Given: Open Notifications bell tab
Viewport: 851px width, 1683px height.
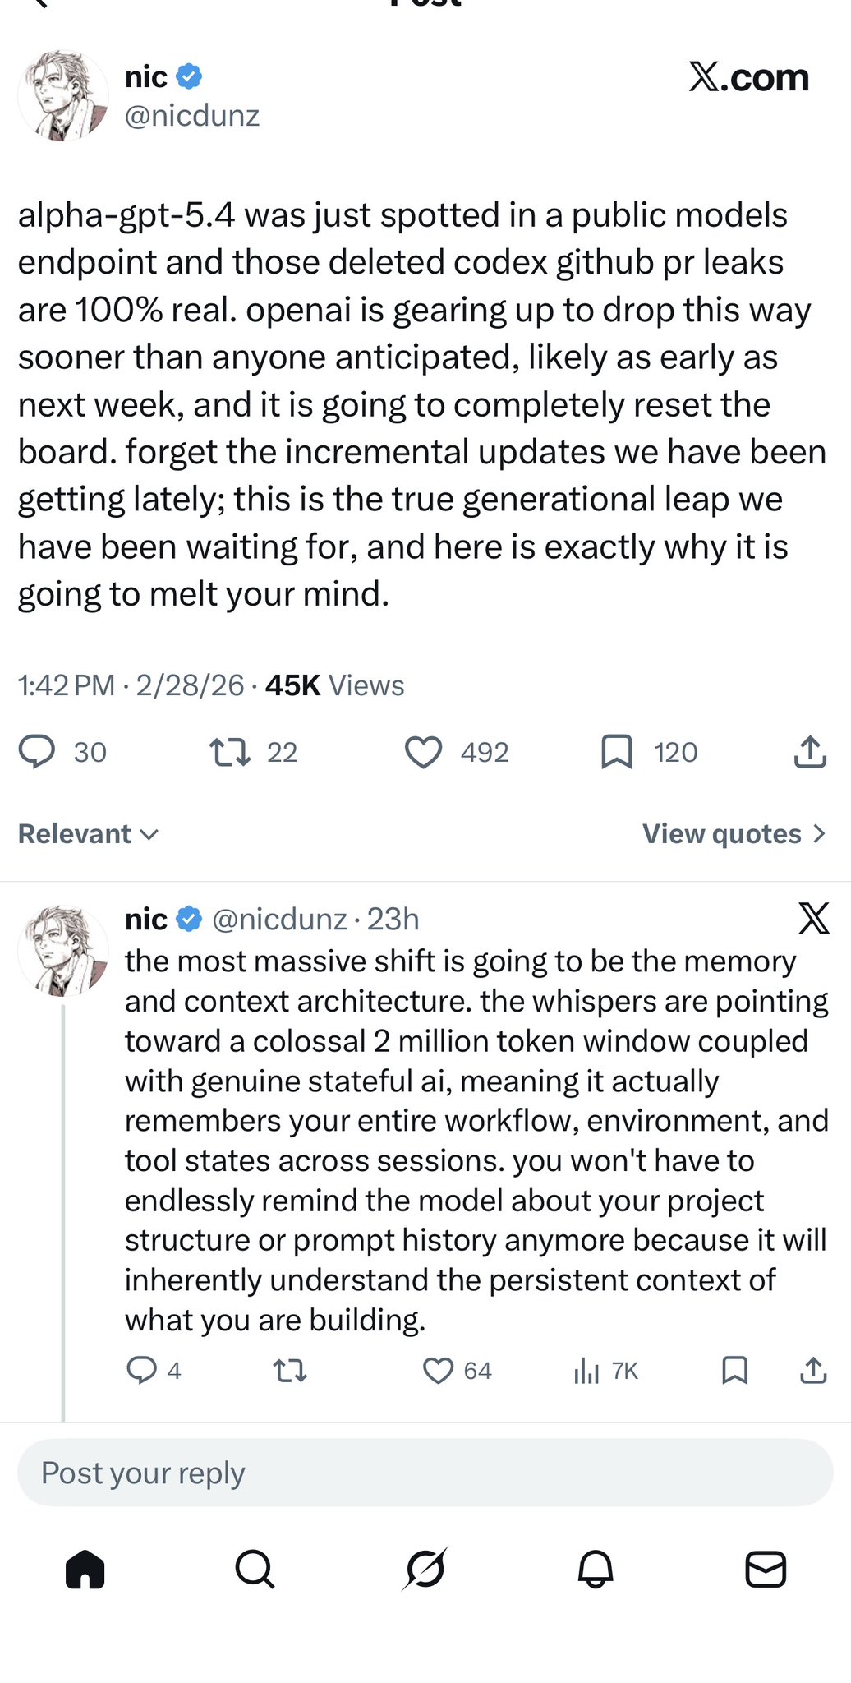Looking at the screenshot, I should point(596,1570).
